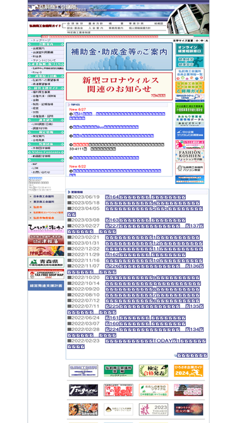Open the ひろさき企業ガイド2024 banner

point(188,370)
